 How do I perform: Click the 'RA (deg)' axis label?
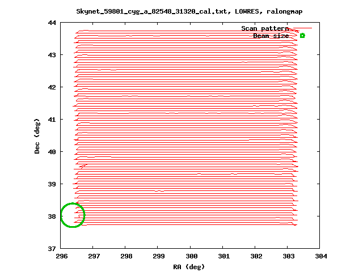[189, 267]
